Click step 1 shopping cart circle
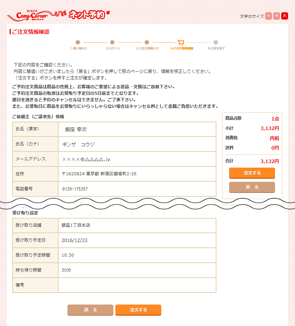This screenshot has width=295, height=326. click(78, 43)
